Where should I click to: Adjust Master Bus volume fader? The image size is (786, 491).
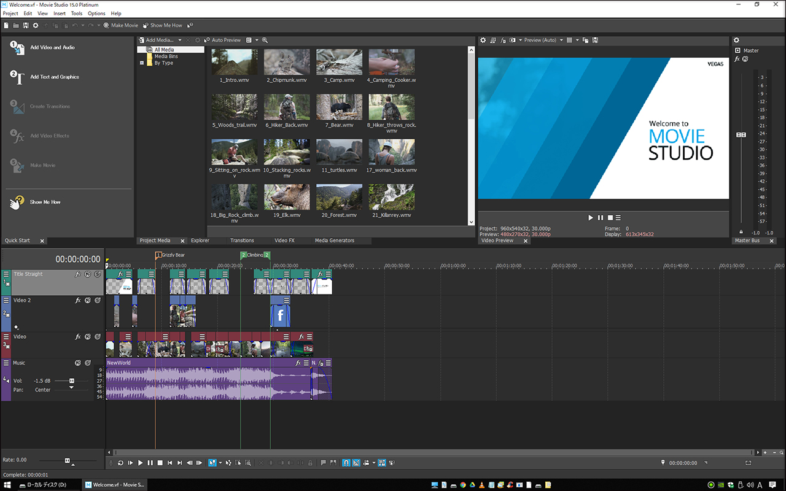tap(741, 135)
